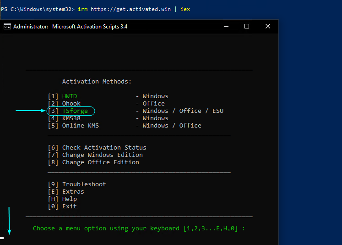Click the 'Activation Methods:' heading
Screen dimensions: 342x245
coord(97,82)
